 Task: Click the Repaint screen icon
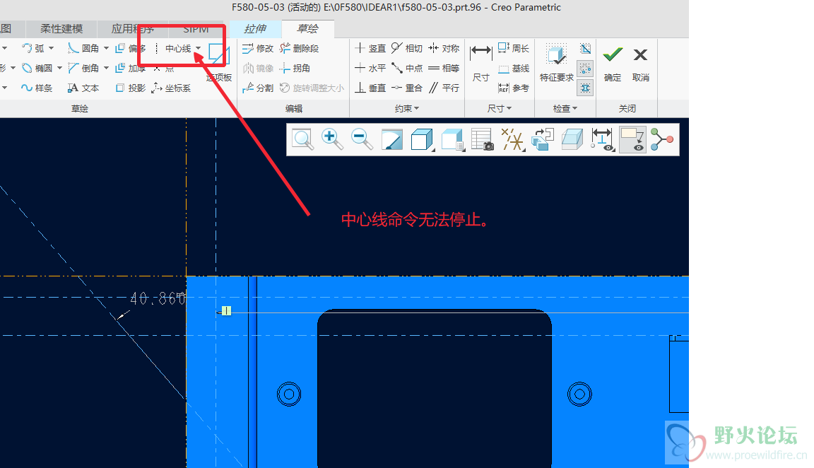pyautogui.click(x=392, y=139)
